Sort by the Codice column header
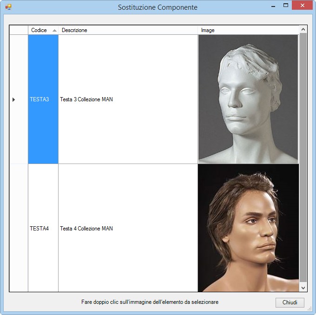This screenshot has width=316, height=315. click(43, 30)
